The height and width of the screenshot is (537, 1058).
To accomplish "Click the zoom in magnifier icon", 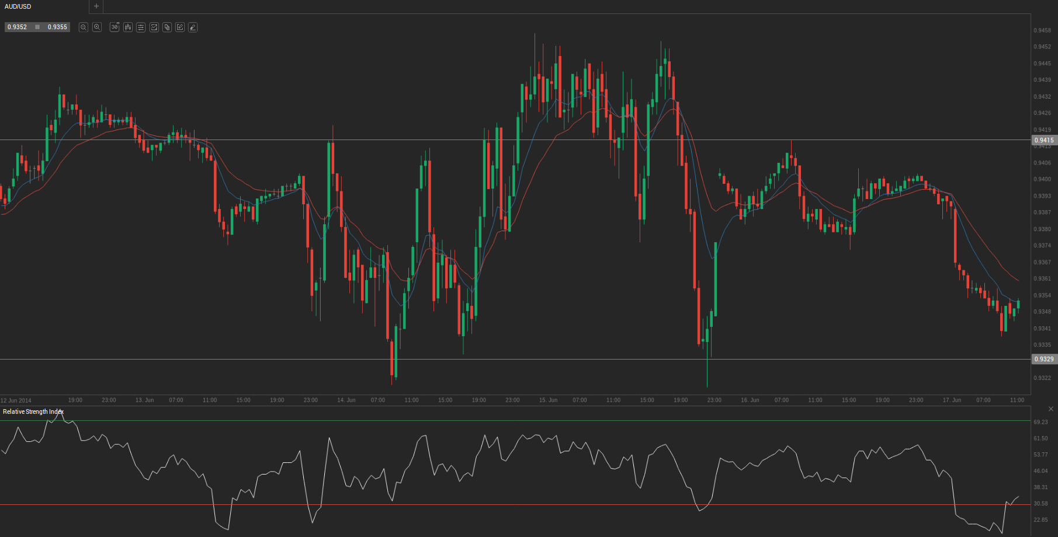I will click(x=97, y=27).
